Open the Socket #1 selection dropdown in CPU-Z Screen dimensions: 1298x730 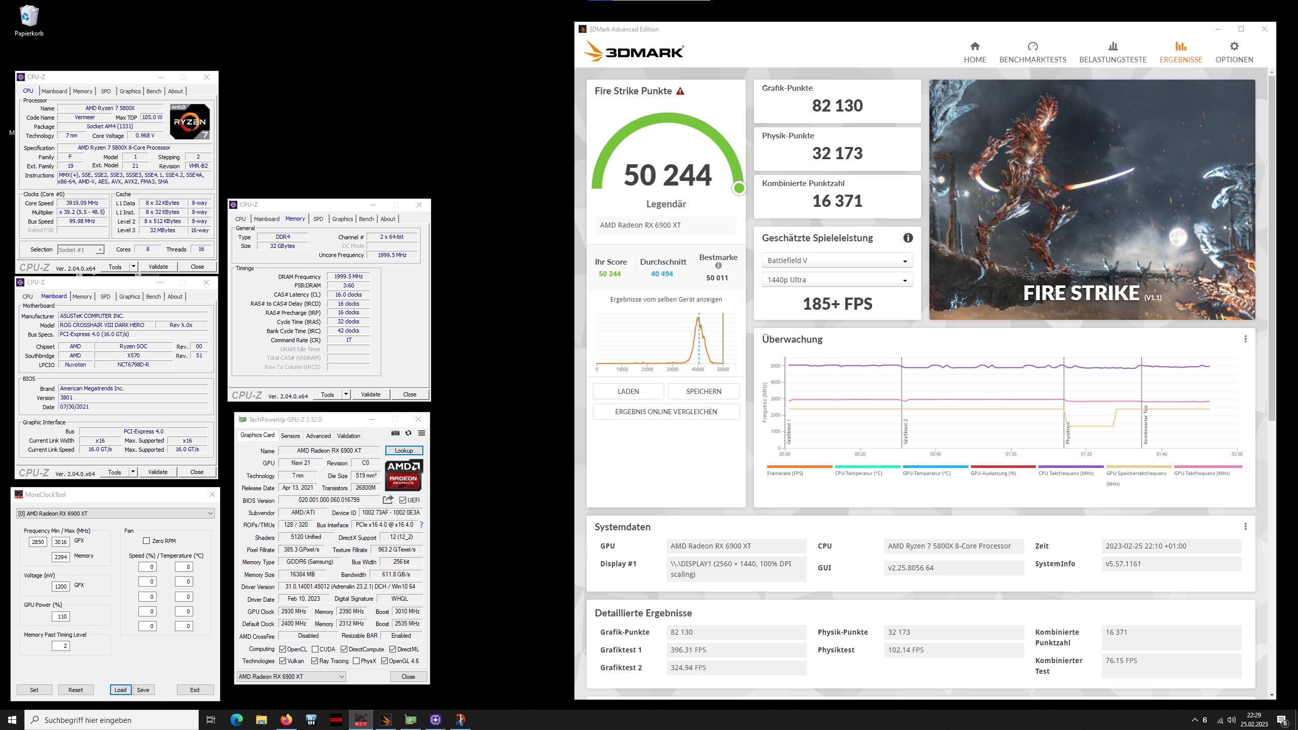[x=81, y=249]
